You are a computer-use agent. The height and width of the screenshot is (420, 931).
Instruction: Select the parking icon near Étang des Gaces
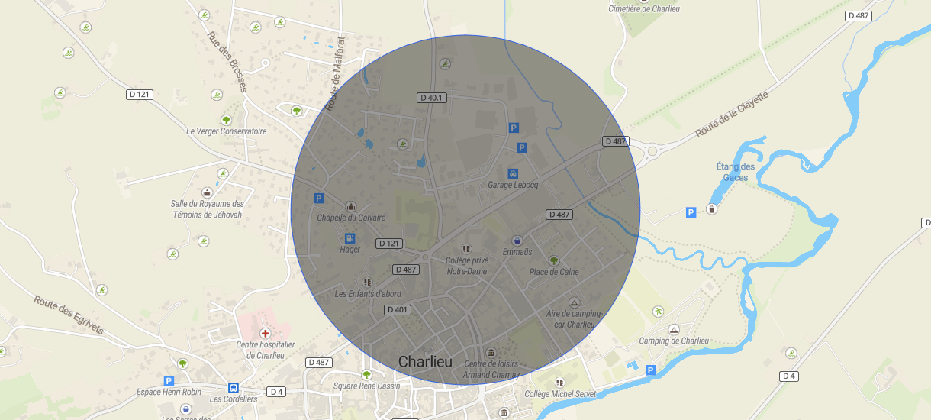(x=691, y=212)
